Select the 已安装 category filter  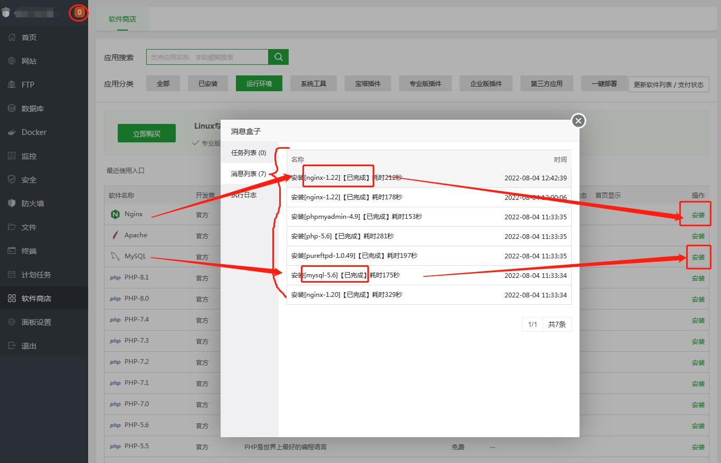(207, 83)
